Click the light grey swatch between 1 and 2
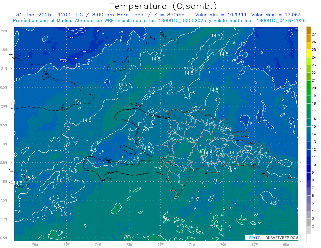321x248 pixels. click(x=308, y=230)
